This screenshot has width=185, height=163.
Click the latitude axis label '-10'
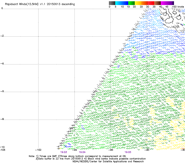pyautogui.click(x=2, y=147)
